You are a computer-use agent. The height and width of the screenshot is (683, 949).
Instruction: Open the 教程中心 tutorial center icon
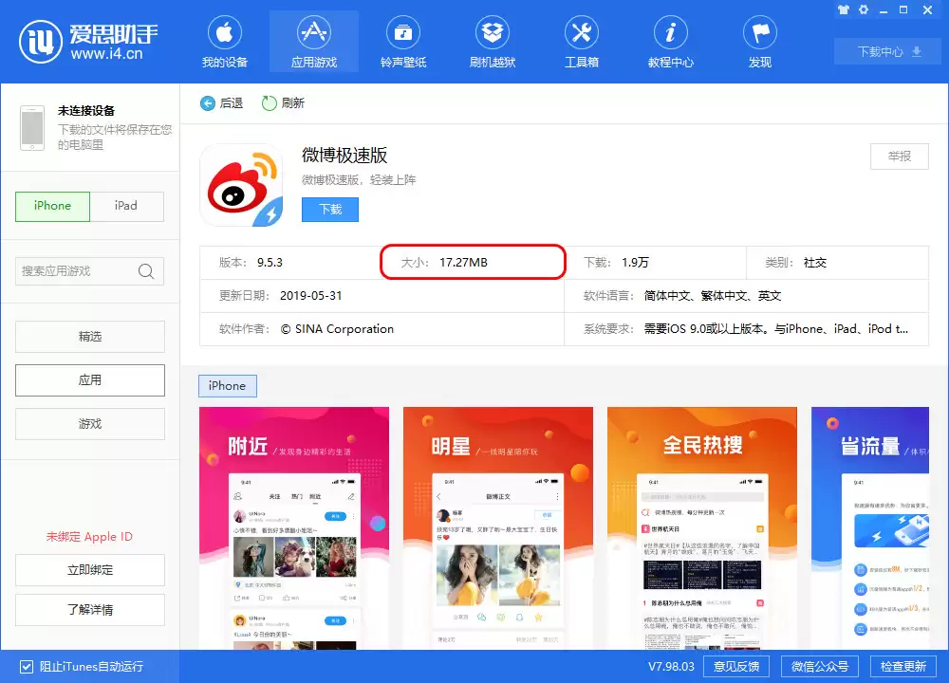pyautogui.click(x=671, y=32)
